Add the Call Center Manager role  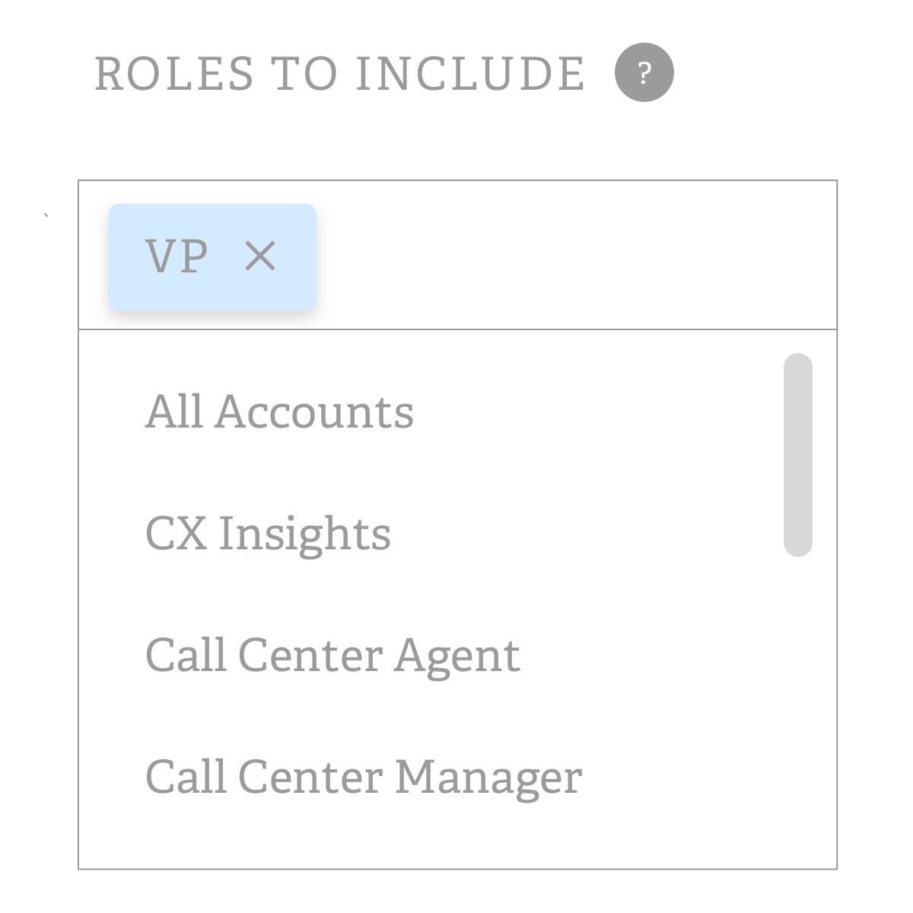(364, 777)
